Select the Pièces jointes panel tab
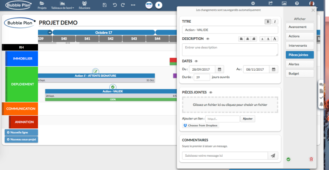 299,55
